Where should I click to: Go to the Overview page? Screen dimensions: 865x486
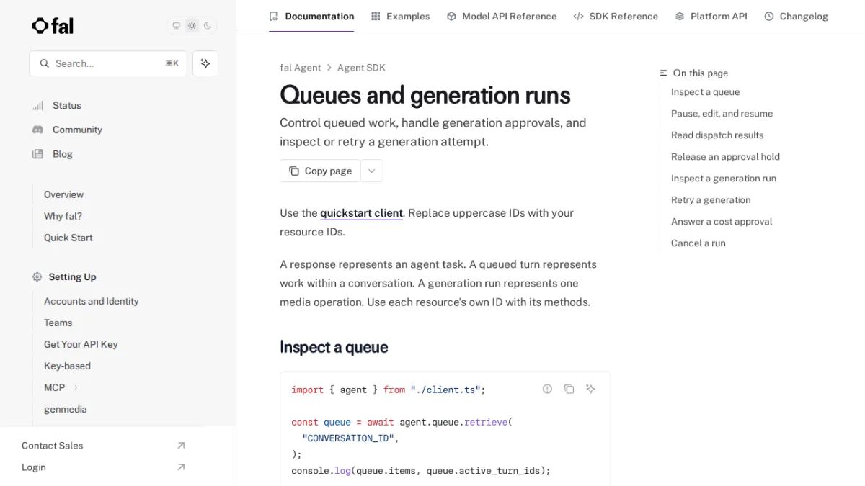tap(63, 194)
